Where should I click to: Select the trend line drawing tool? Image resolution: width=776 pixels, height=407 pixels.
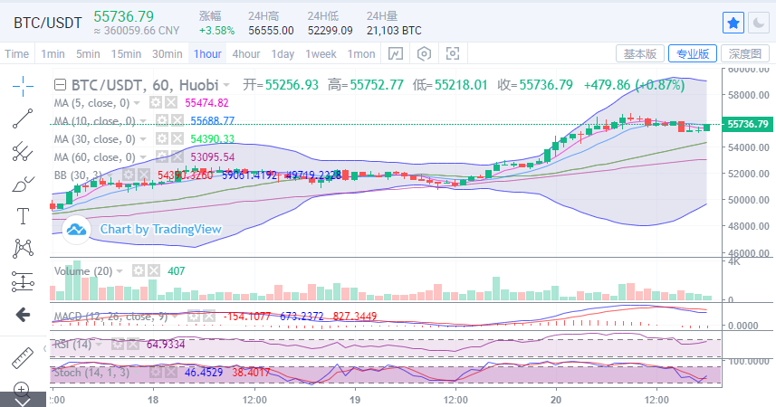pos(23,118)
